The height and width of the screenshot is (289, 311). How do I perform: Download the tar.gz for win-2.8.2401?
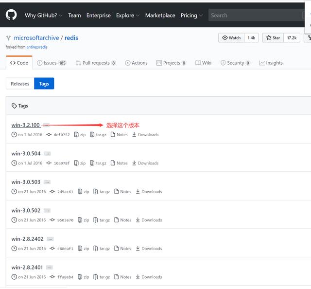(x=102, y=277)
